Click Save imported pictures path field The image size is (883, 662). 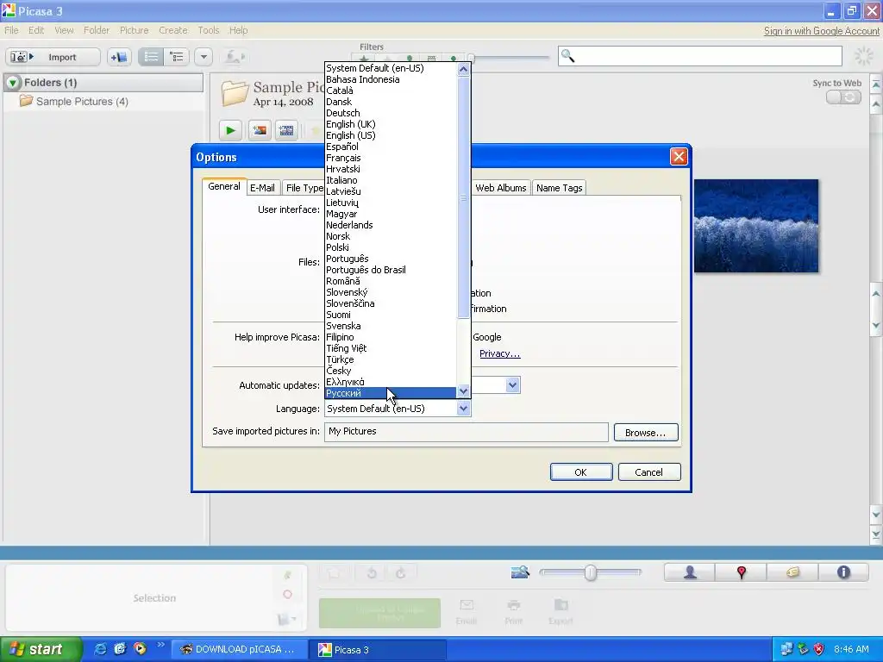[466, 432]
